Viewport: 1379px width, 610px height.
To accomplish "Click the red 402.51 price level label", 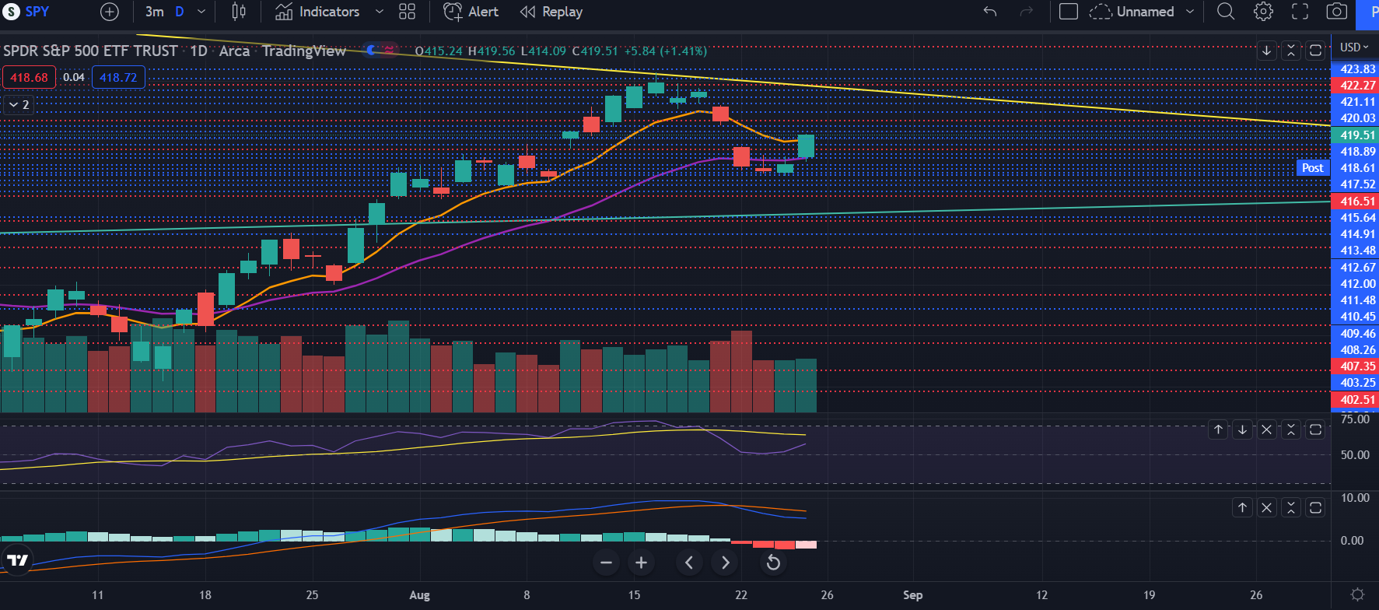I will [1356, 399].
